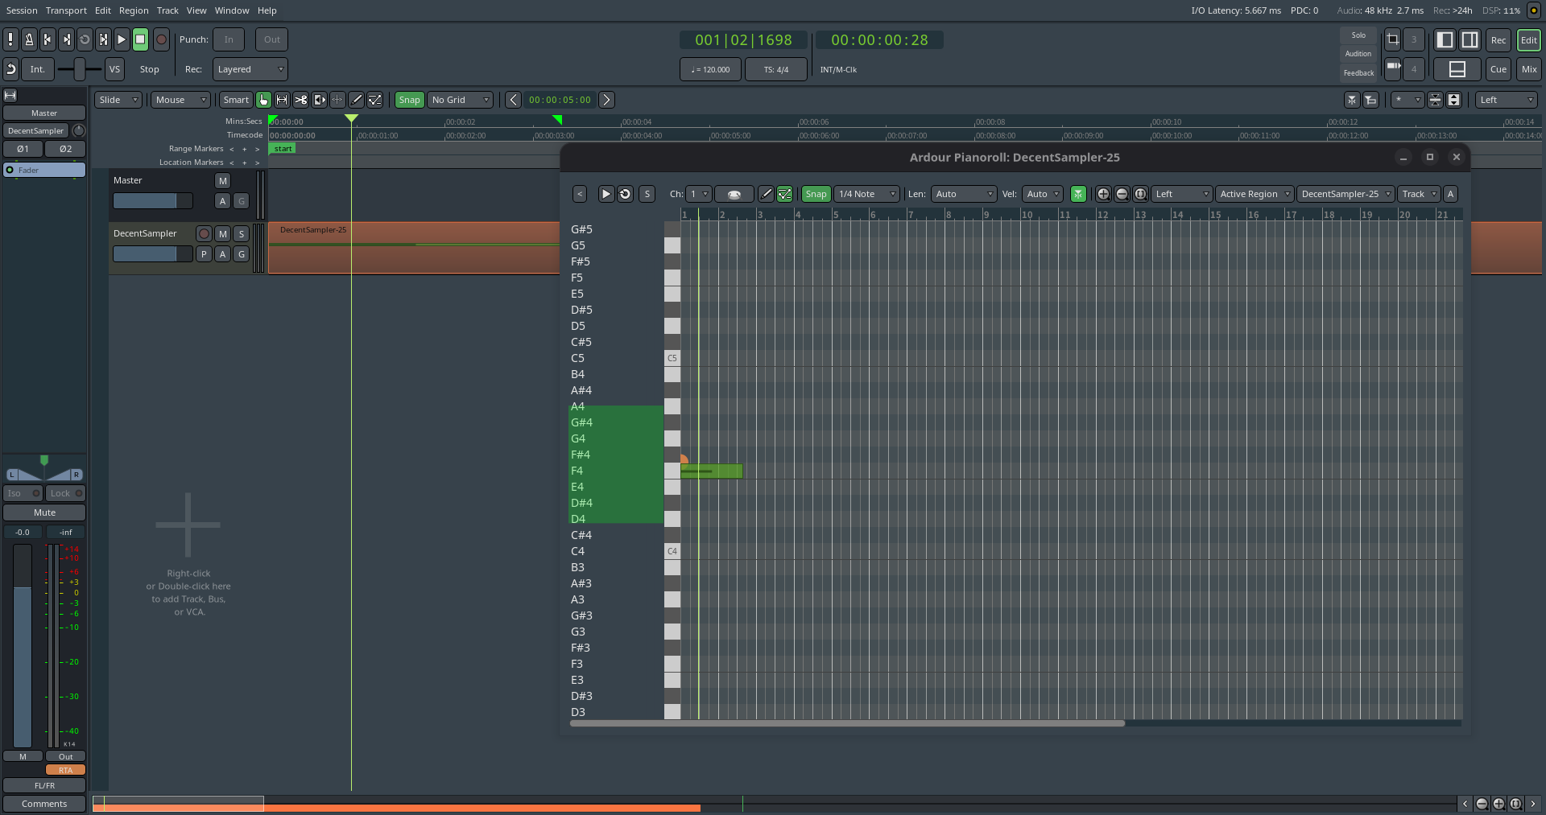
Task: Open the Mouse edit point dropdown
Action: [x=181, y=100]
